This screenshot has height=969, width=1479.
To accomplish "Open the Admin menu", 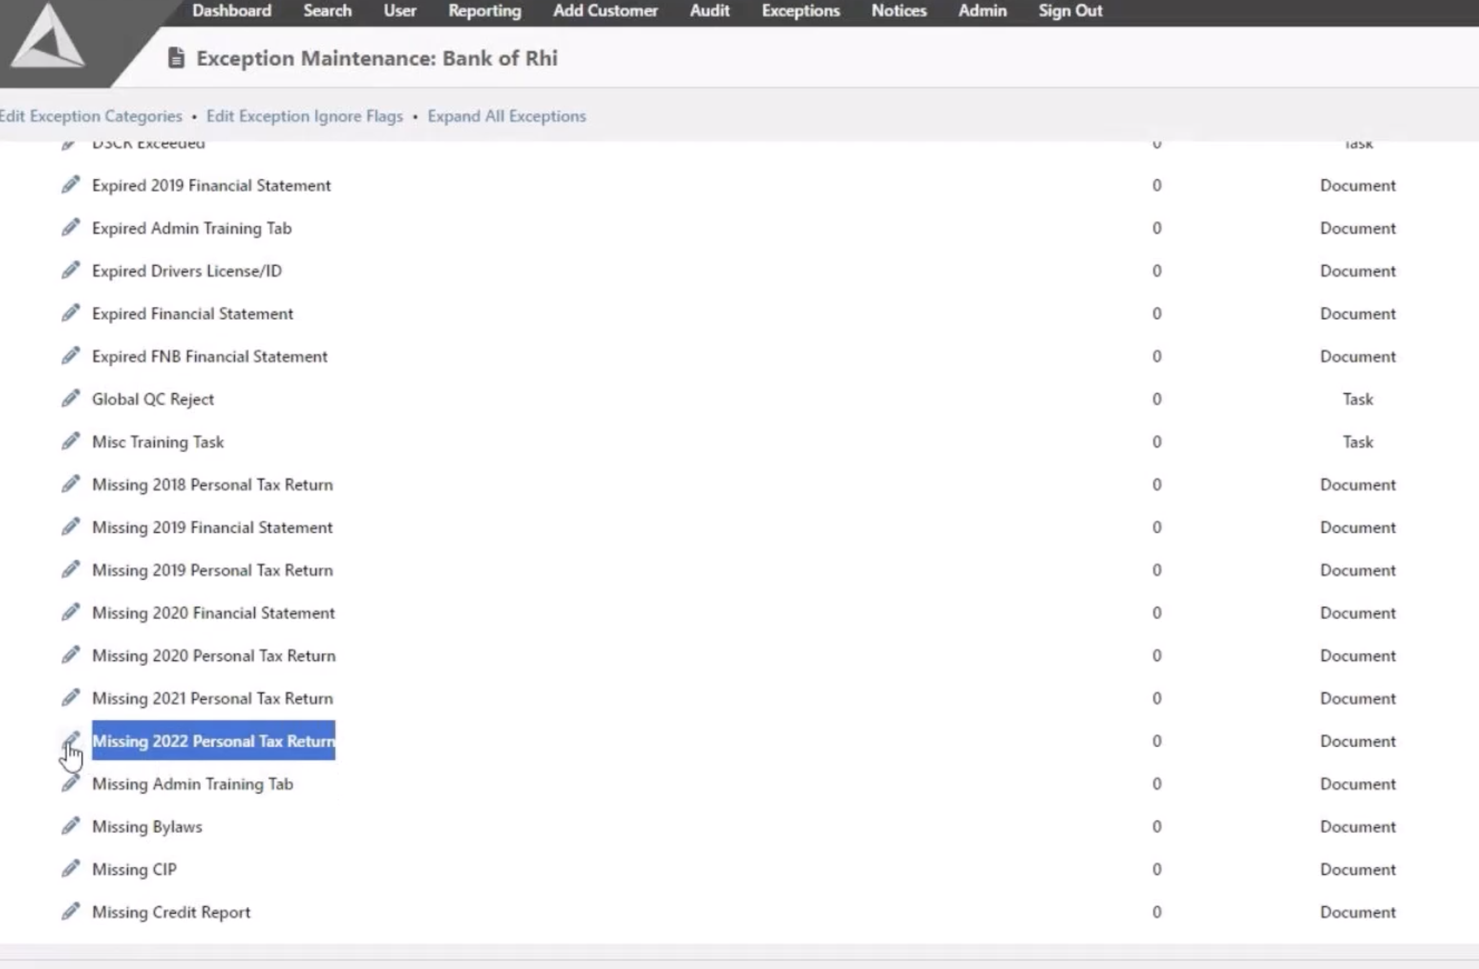I will coord(982,10).
